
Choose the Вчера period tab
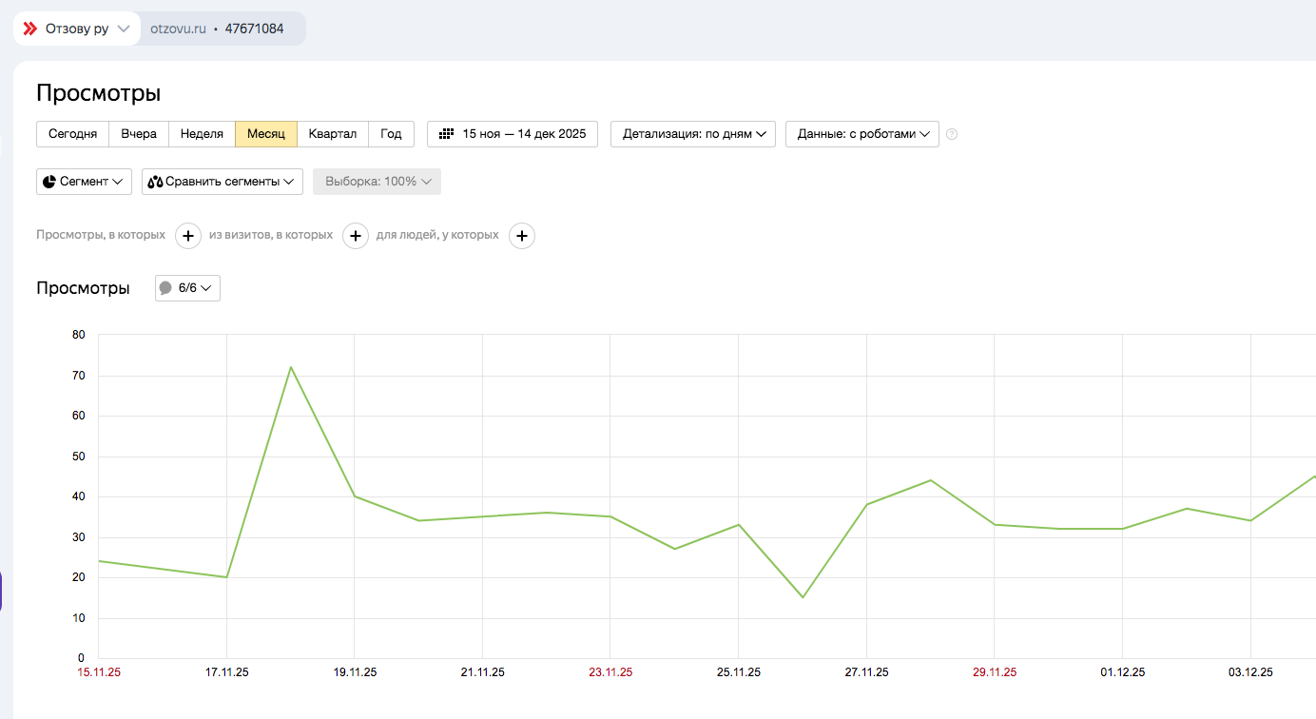coord(139,134)
